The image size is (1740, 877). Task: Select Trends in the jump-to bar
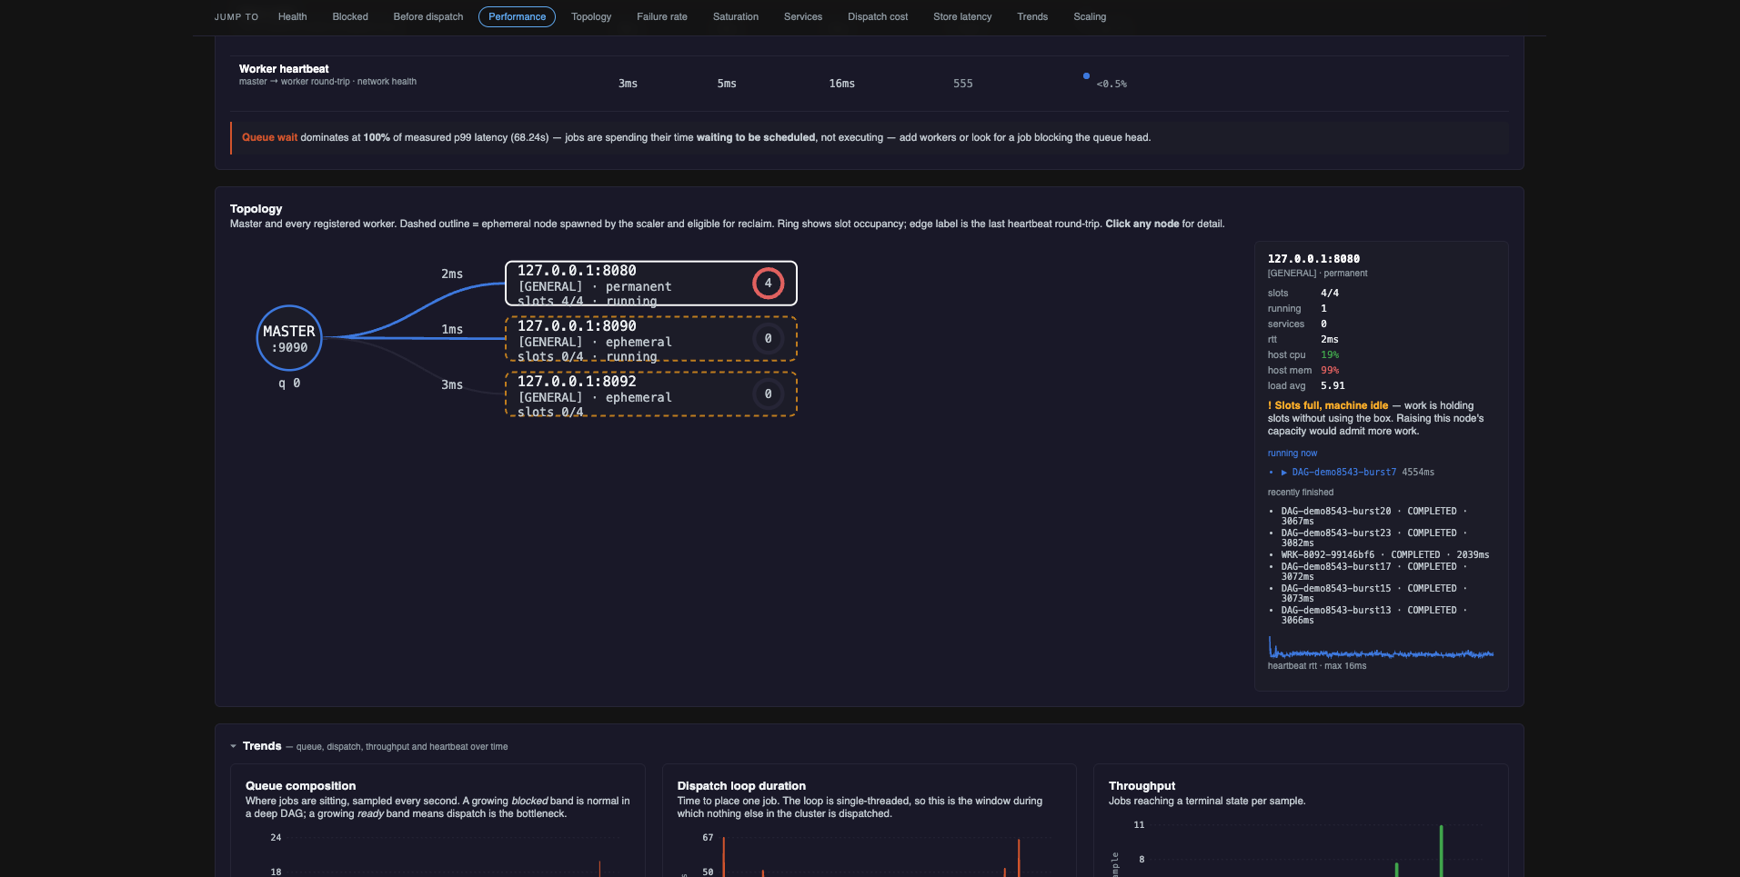1032,16
